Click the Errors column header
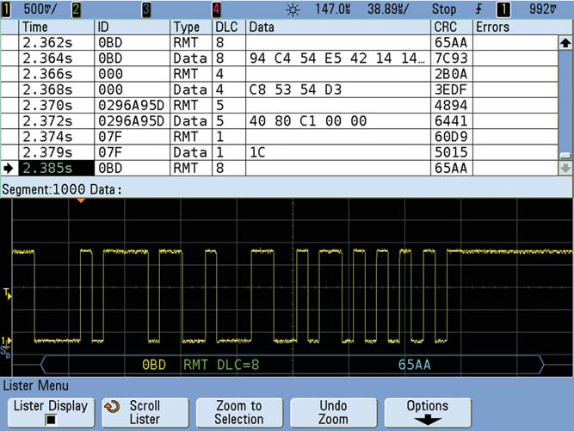Viewport: 574px width, 431px height. 492,28
